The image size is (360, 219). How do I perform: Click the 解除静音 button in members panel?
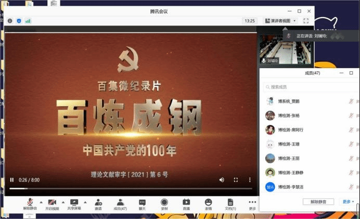[318, 202]
